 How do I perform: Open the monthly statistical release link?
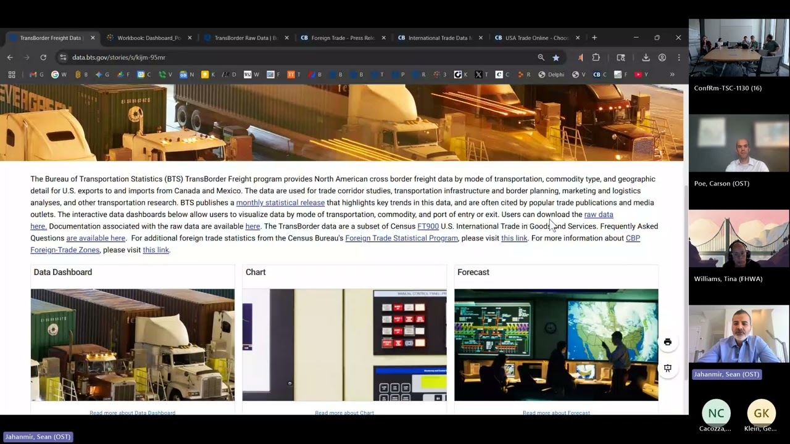pos(280,203)
